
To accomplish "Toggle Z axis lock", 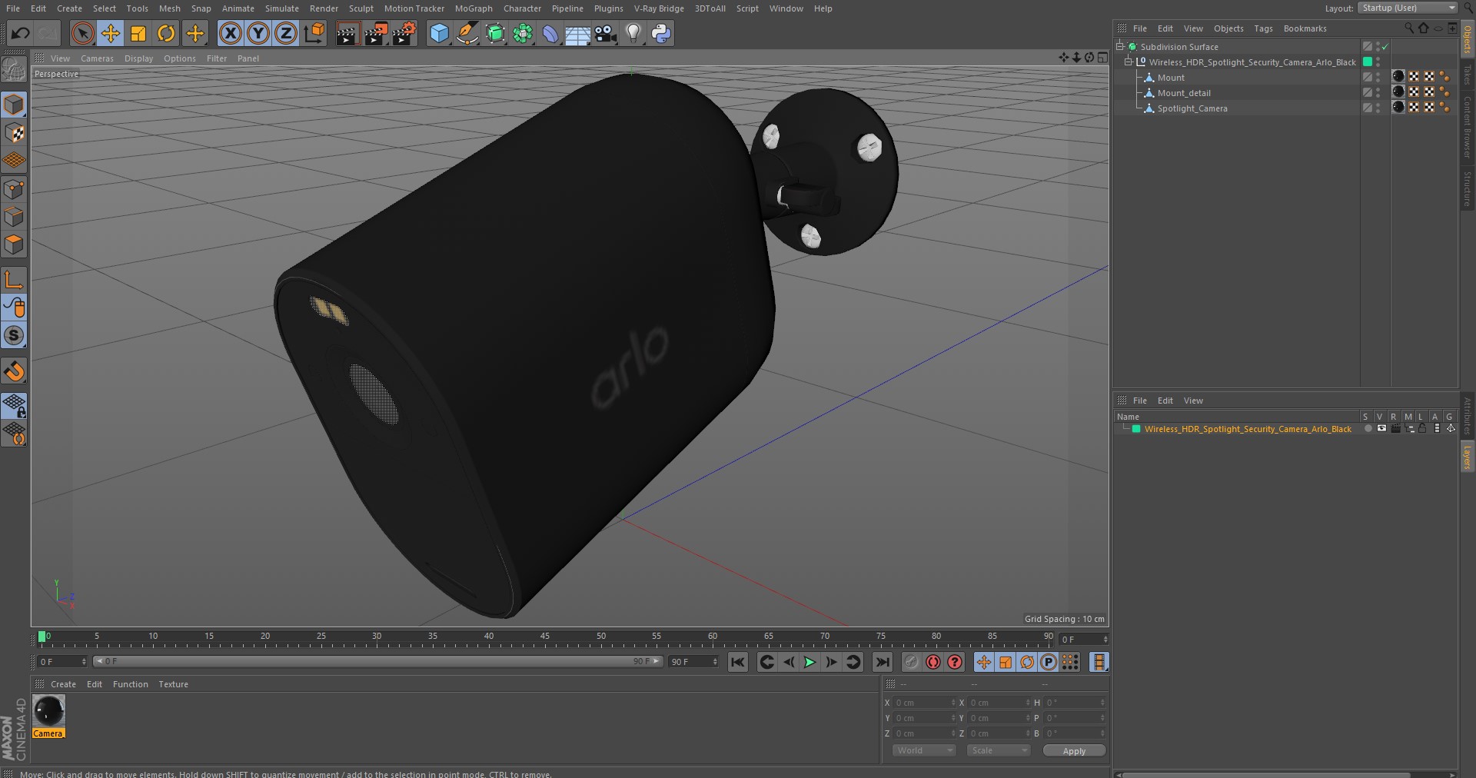I will tap(286, 33).
